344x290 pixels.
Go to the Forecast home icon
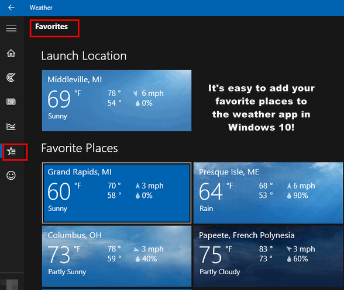(x=11, y=53)
